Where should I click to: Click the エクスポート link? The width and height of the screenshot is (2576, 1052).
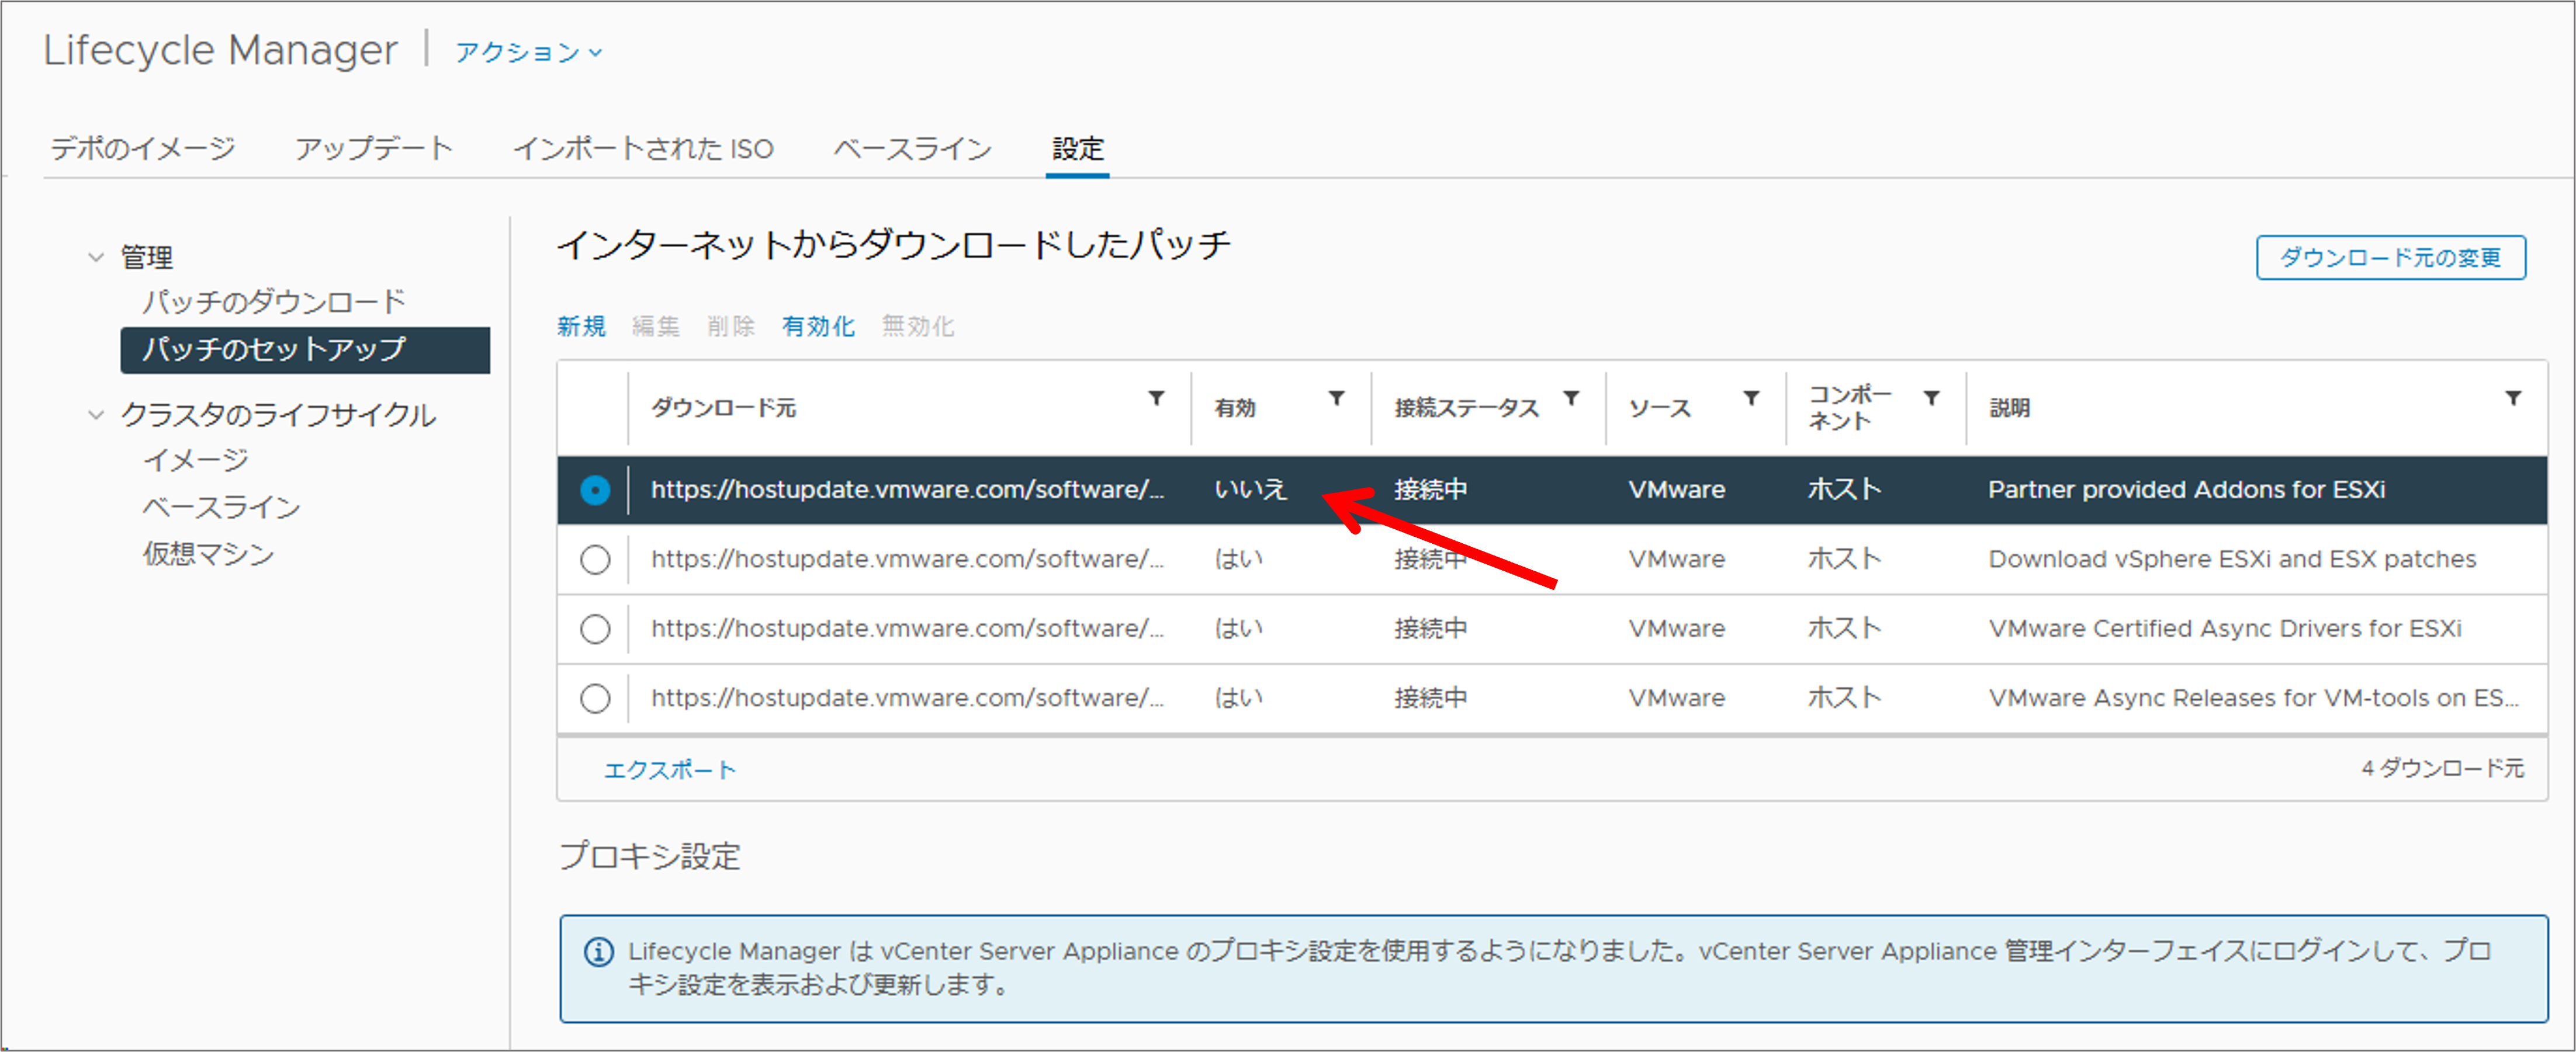click(x=670, y=770)
